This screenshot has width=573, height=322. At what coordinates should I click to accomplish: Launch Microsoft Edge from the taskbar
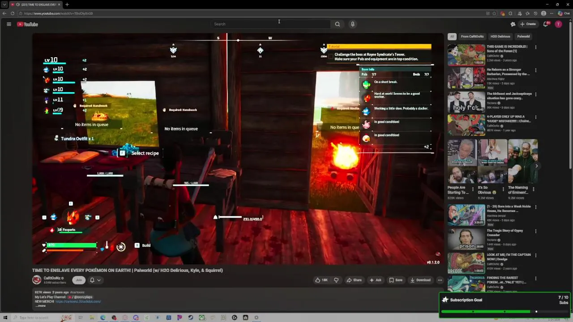[103, 318]
